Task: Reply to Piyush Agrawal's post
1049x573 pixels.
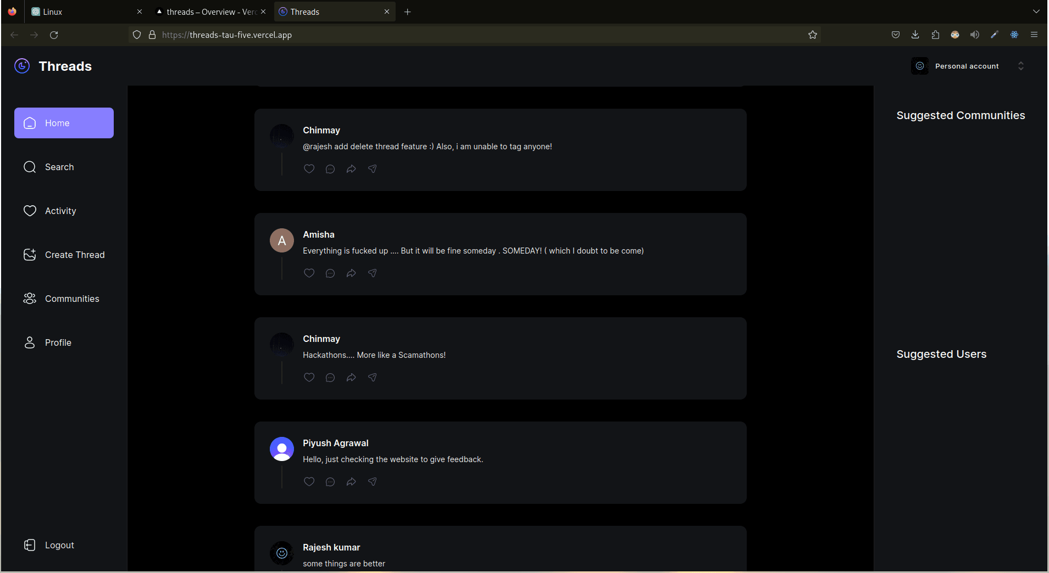Action: click(330, 482)
